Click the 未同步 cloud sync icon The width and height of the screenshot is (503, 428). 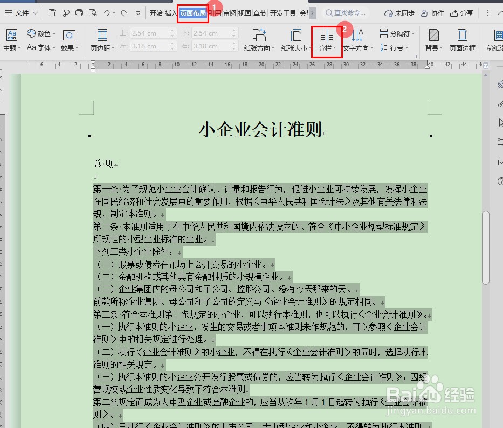pos(399,13)
